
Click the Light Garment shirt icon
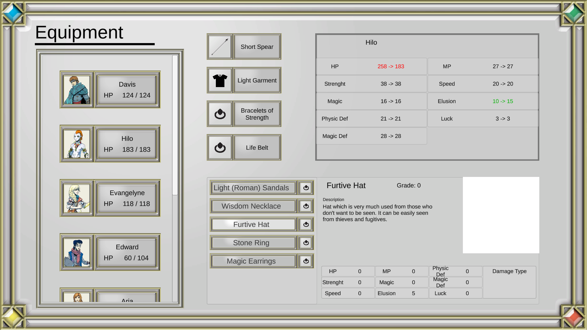[x=220, y=80]
